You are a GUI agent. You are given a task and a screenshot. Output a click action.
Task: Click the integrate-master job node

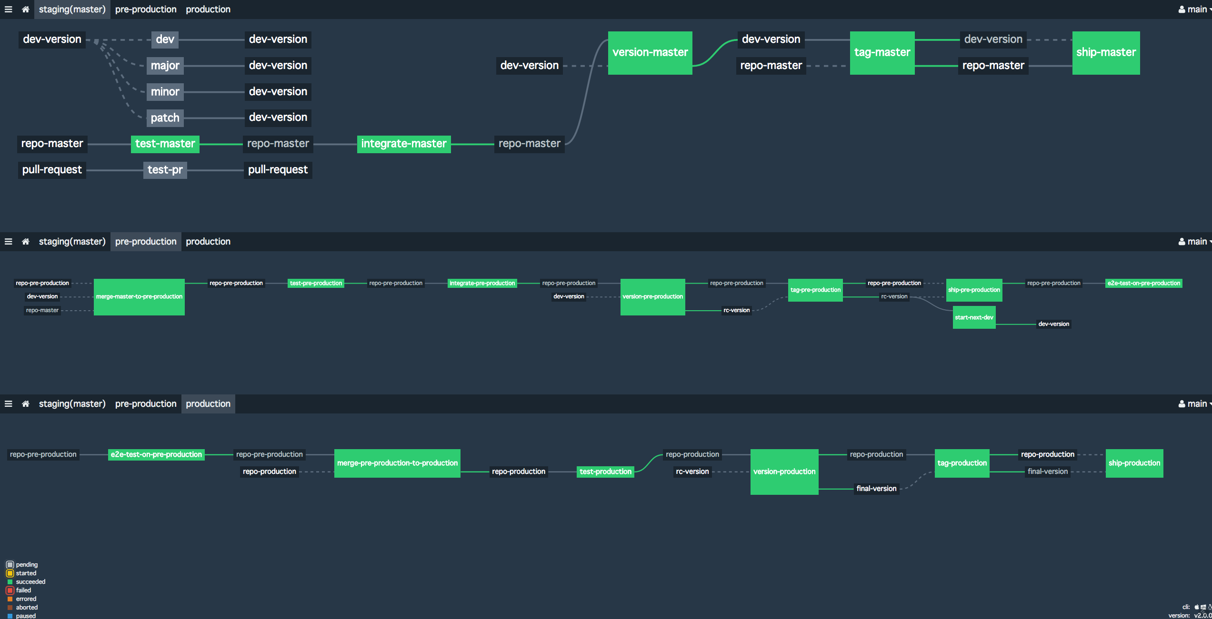tap(403, 144)
